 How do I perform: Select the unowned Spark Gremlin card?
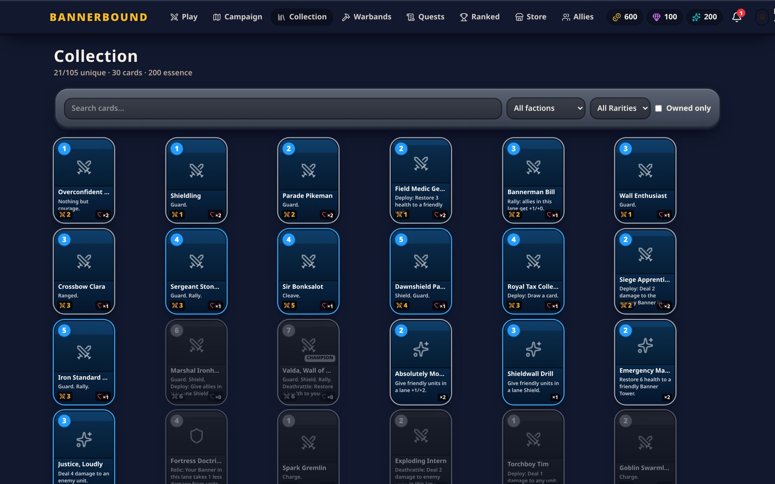coord(309,447)
